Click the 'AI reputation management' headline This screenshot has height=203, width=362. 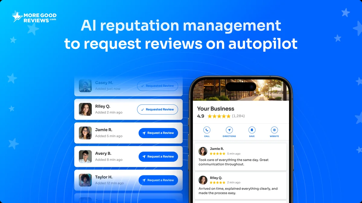pyautogui.click(x=181, y=26)
